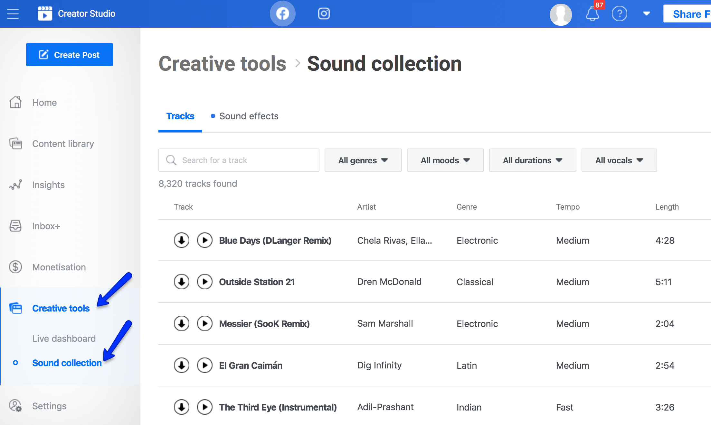Click the Tempo column header
The image size is (711, 425).
568,207
